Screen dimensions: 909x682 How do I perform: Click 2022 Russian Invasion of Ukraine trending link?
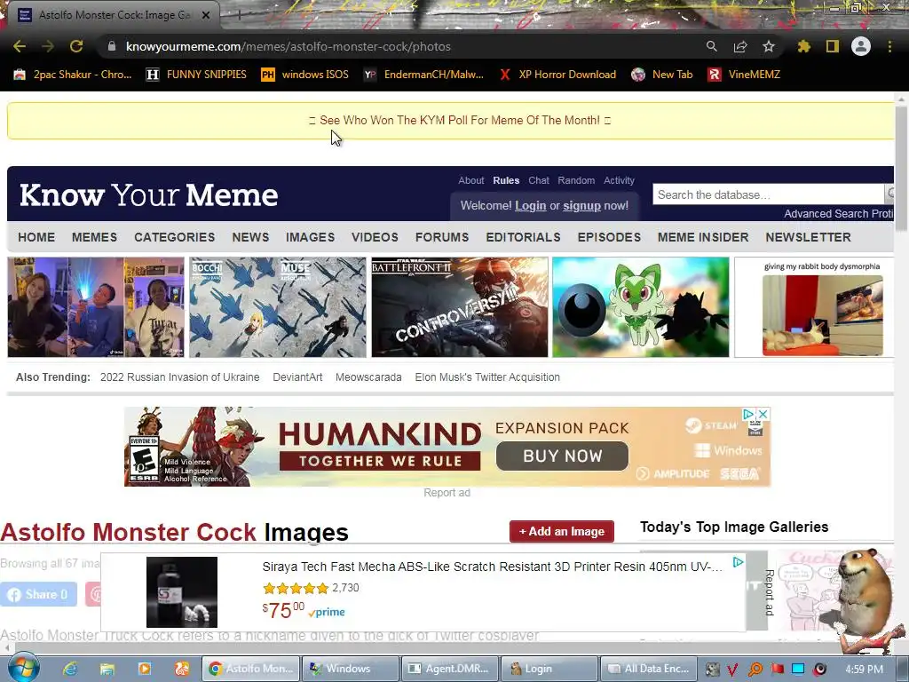tap(179, 377)
